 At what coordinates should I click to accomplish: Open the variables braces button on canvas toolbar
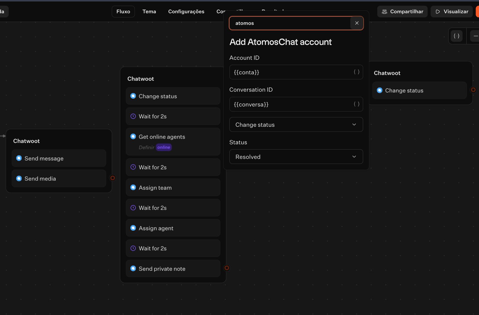point(456,36)
